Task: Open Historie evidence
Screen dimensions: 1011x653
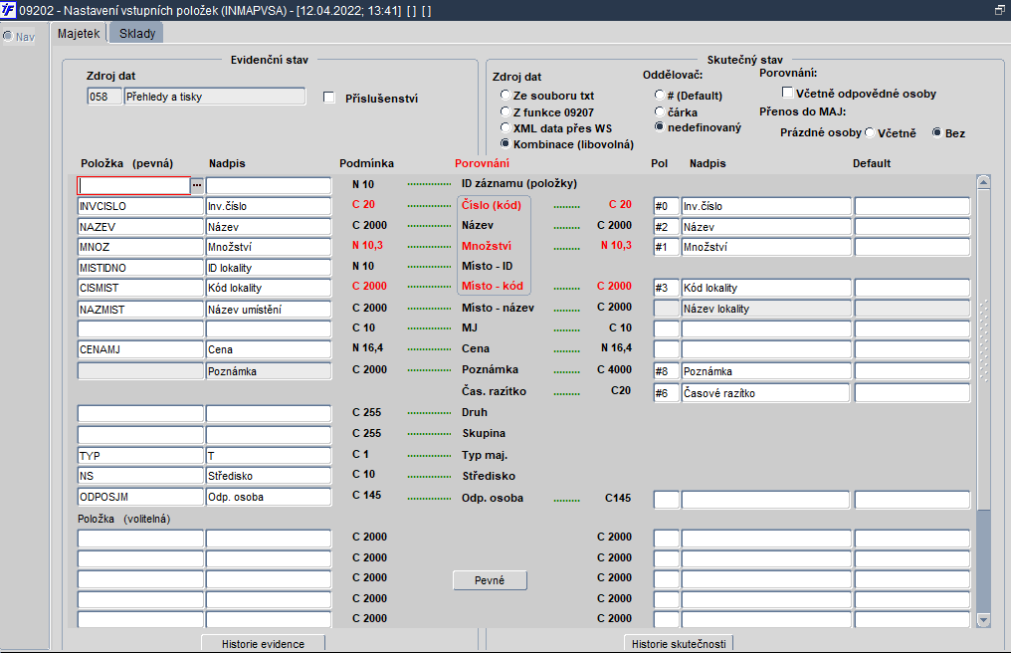Action: (x=263, y=643)
